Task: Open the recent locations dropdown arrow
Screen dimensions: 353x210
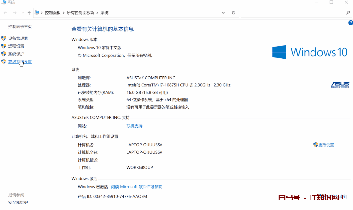Action: click(22, 13)
